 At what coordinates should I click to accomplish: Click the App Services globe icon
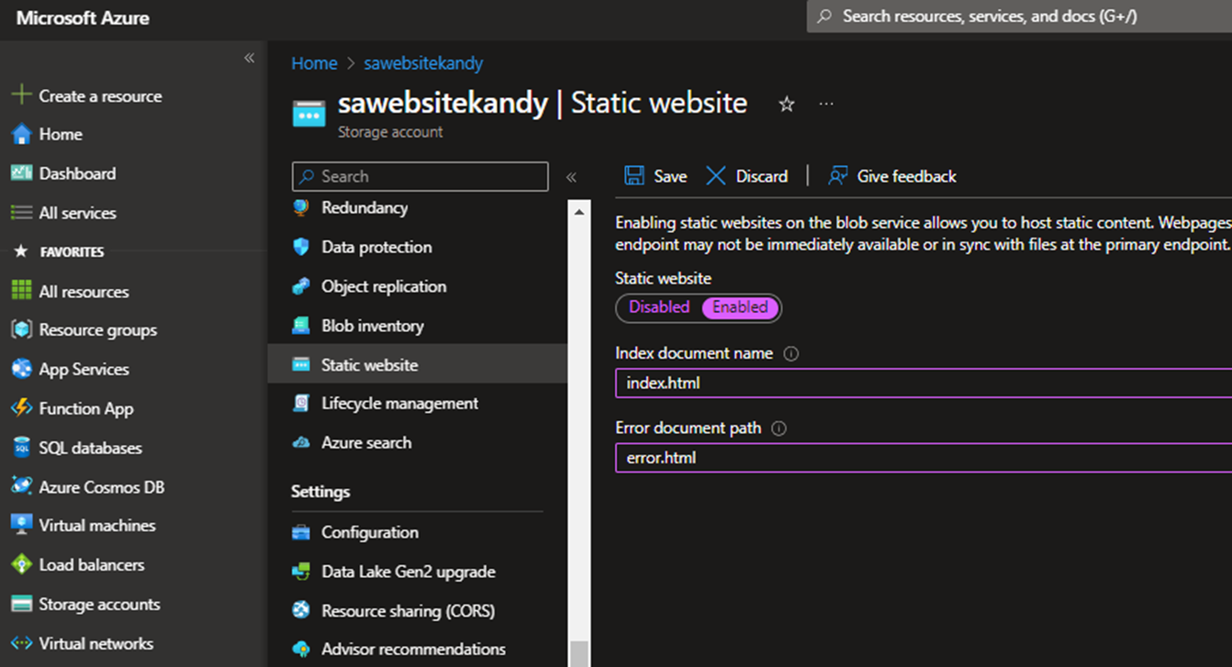(x=21, y=369)
